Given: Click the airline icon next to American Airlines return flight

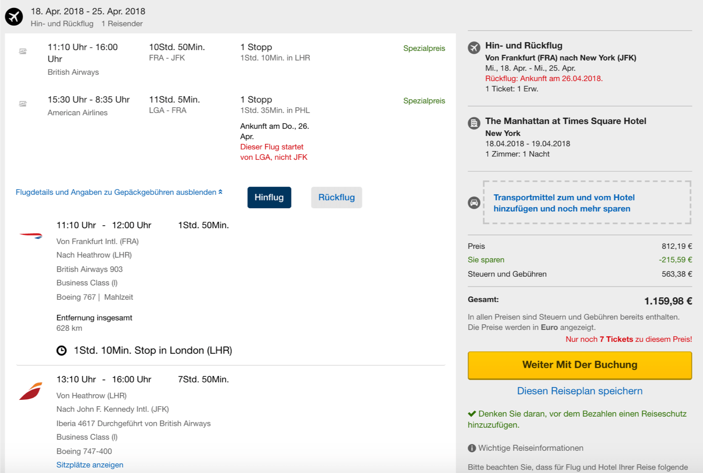Looking at the screenshot, I should pyautogui.click(x=23, y=103).
